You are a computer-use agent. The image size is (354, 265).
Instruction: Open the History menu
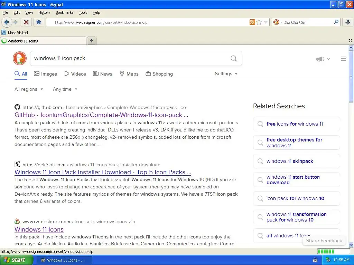click(x=44, y=12)
